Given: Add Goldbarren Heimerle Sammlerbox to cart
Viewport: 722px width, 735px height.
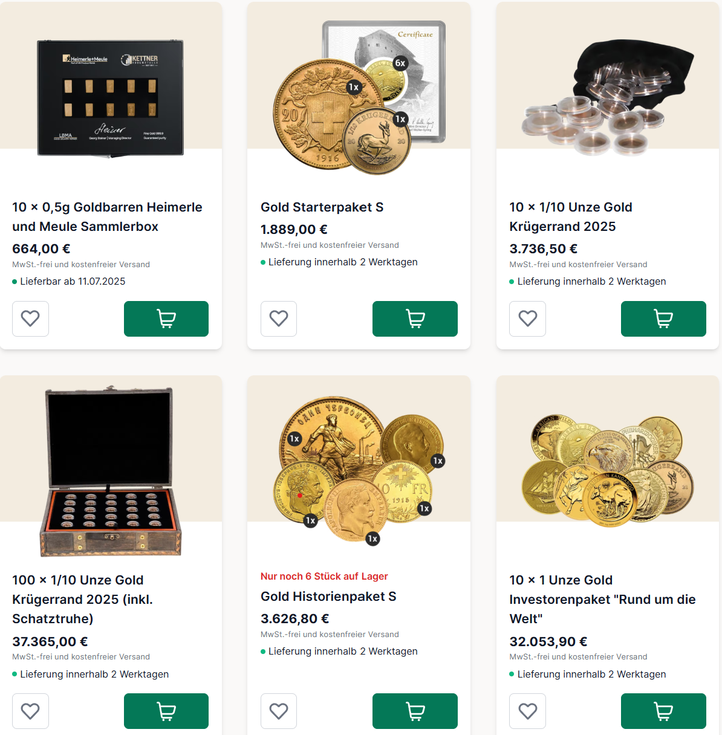Looking at the screenshot, I should point(166,319).
